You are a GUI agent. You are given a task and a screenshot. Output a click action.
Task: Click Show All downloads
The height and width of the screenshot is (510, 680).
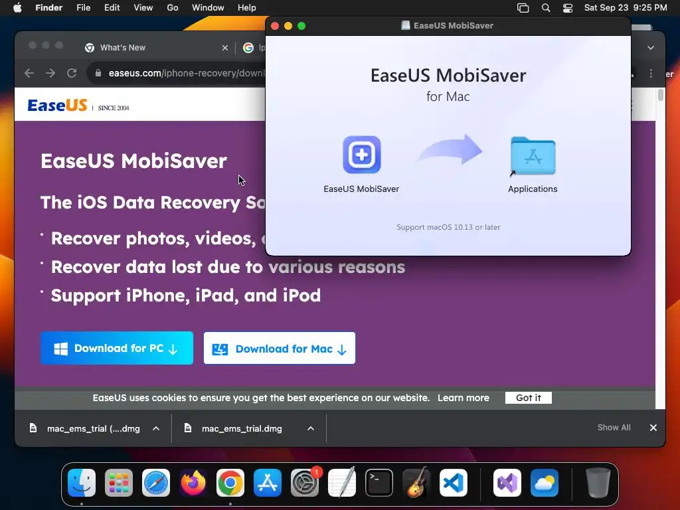[x=614, y=428]
